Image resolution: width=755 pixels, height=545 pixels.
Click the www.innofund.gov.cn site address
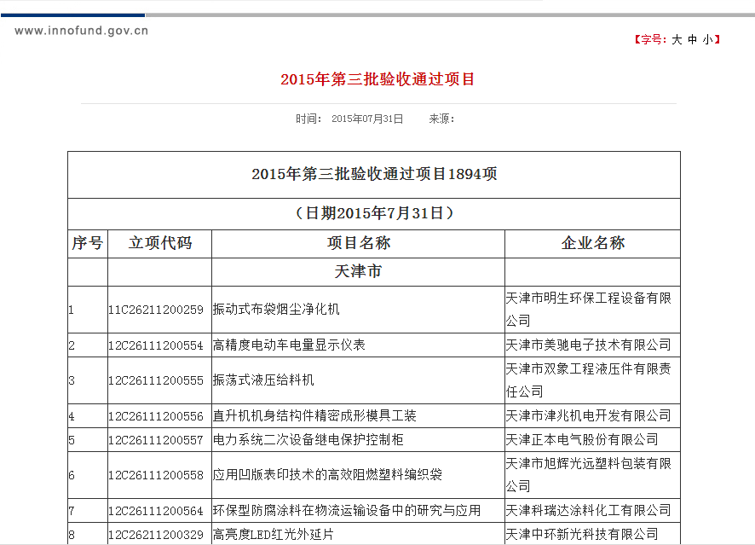coord(82,31)
